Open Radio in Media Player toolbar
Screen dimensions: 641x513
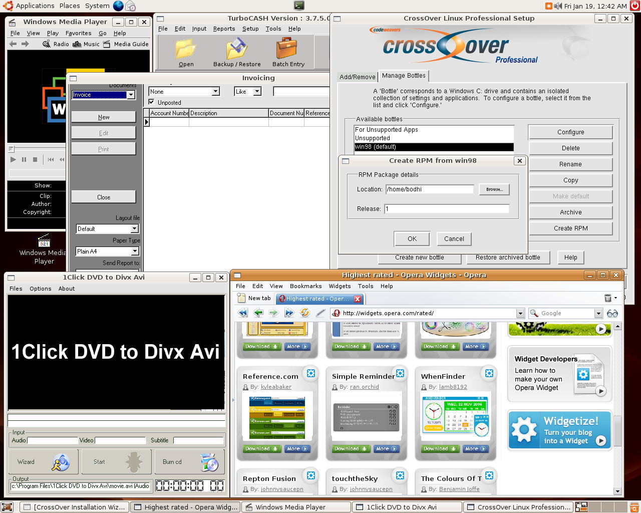(56, 44)
